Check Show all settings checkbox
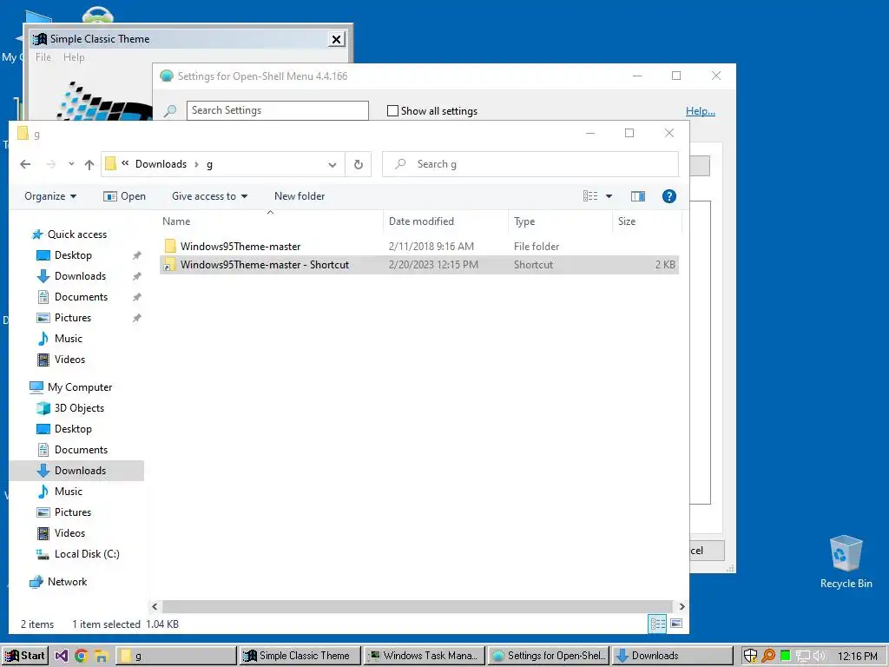 392,110
